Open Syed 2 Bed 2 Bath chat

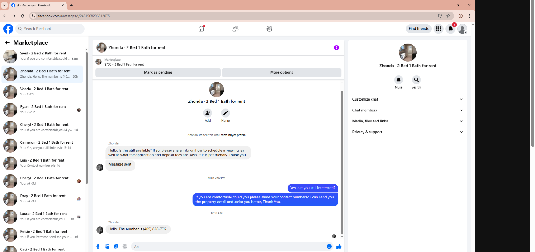42,56
